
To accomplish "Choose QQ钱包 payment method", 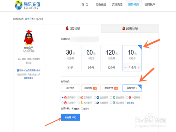I will (91, 88).
